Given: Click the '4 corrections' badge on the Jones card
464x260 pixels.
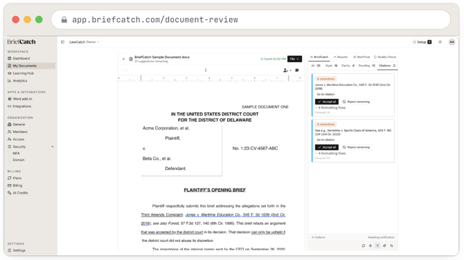Looking at the screenshot, I should tap(325, 79).
